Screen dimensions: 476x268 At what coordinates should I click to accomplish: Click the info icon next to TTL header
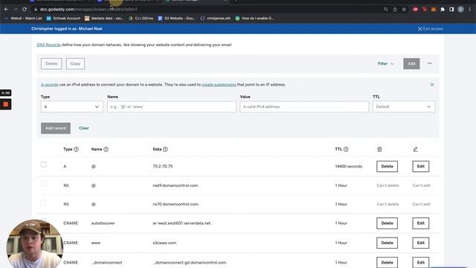[x=346, y=149]
